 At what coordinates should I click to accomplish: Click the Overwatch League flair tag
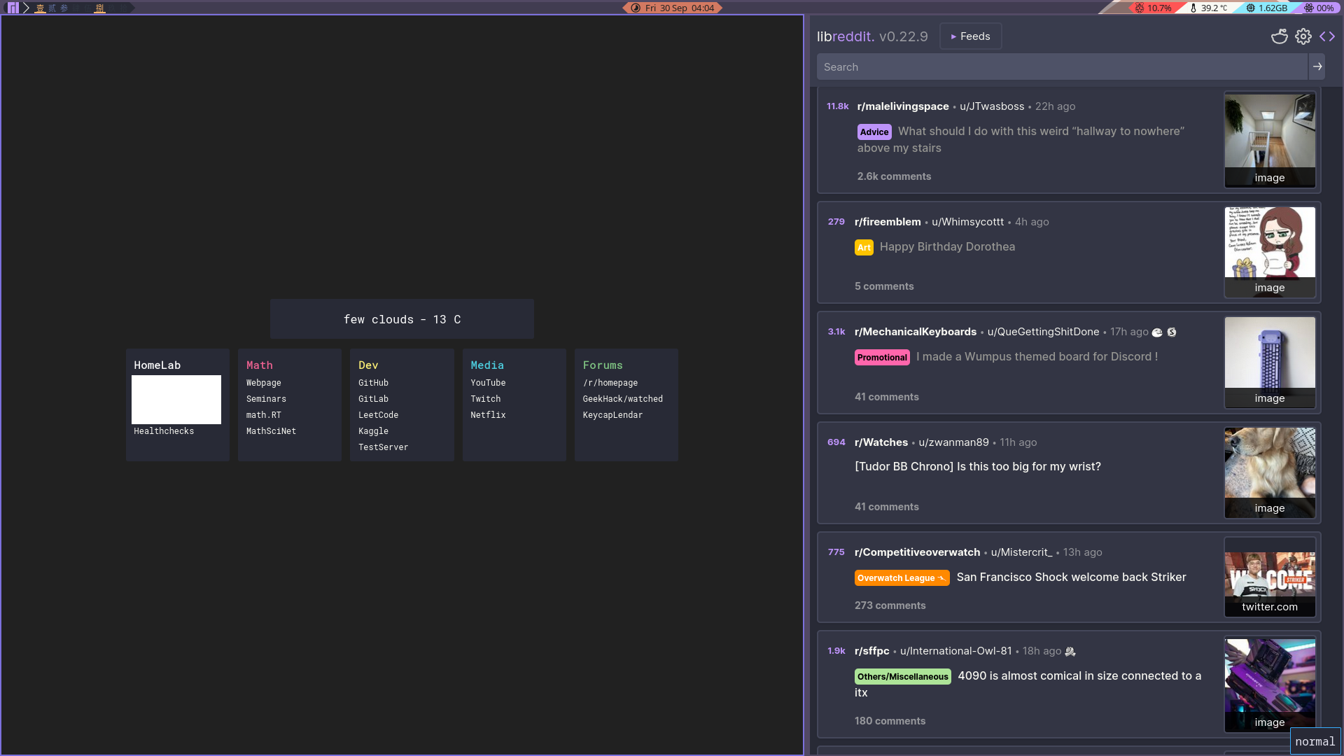901,577
